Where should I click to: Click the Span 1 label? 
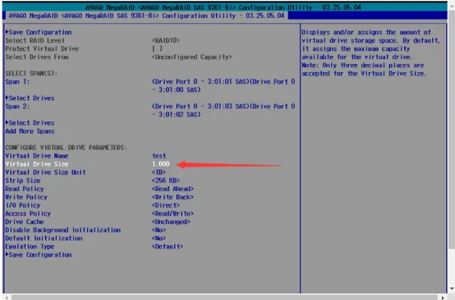pyautogui.click(x=17, y=82)
